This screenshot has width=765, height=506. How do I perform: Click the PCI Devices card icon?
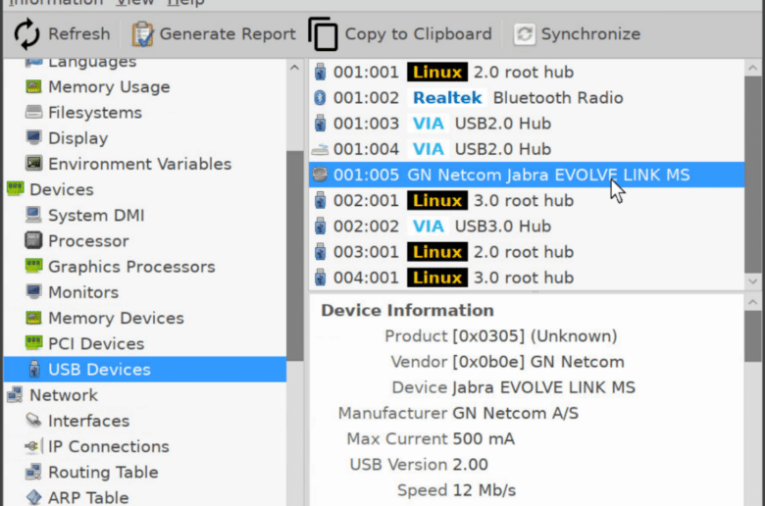[x=33, y=343]
